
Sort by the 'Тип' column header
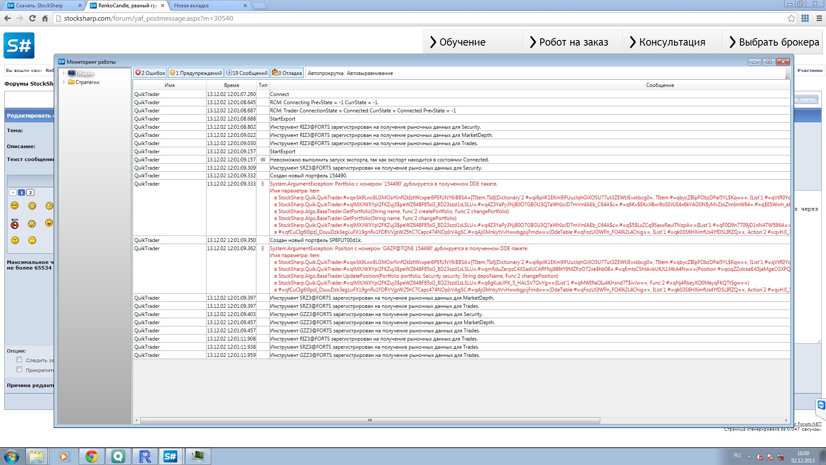[x=263, y=85]
